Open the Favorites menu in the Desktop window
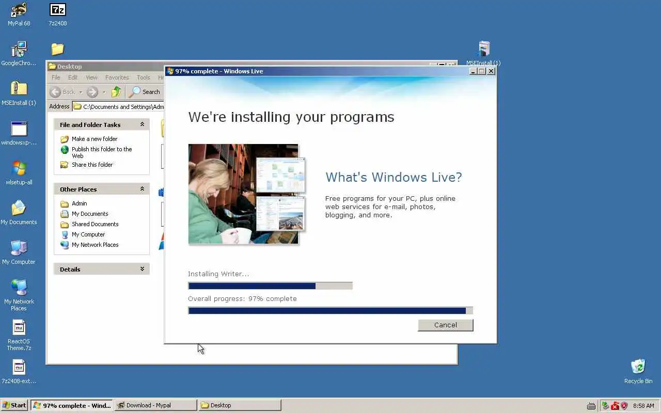The width and height of the screenshot is (661, 413). 117,77
